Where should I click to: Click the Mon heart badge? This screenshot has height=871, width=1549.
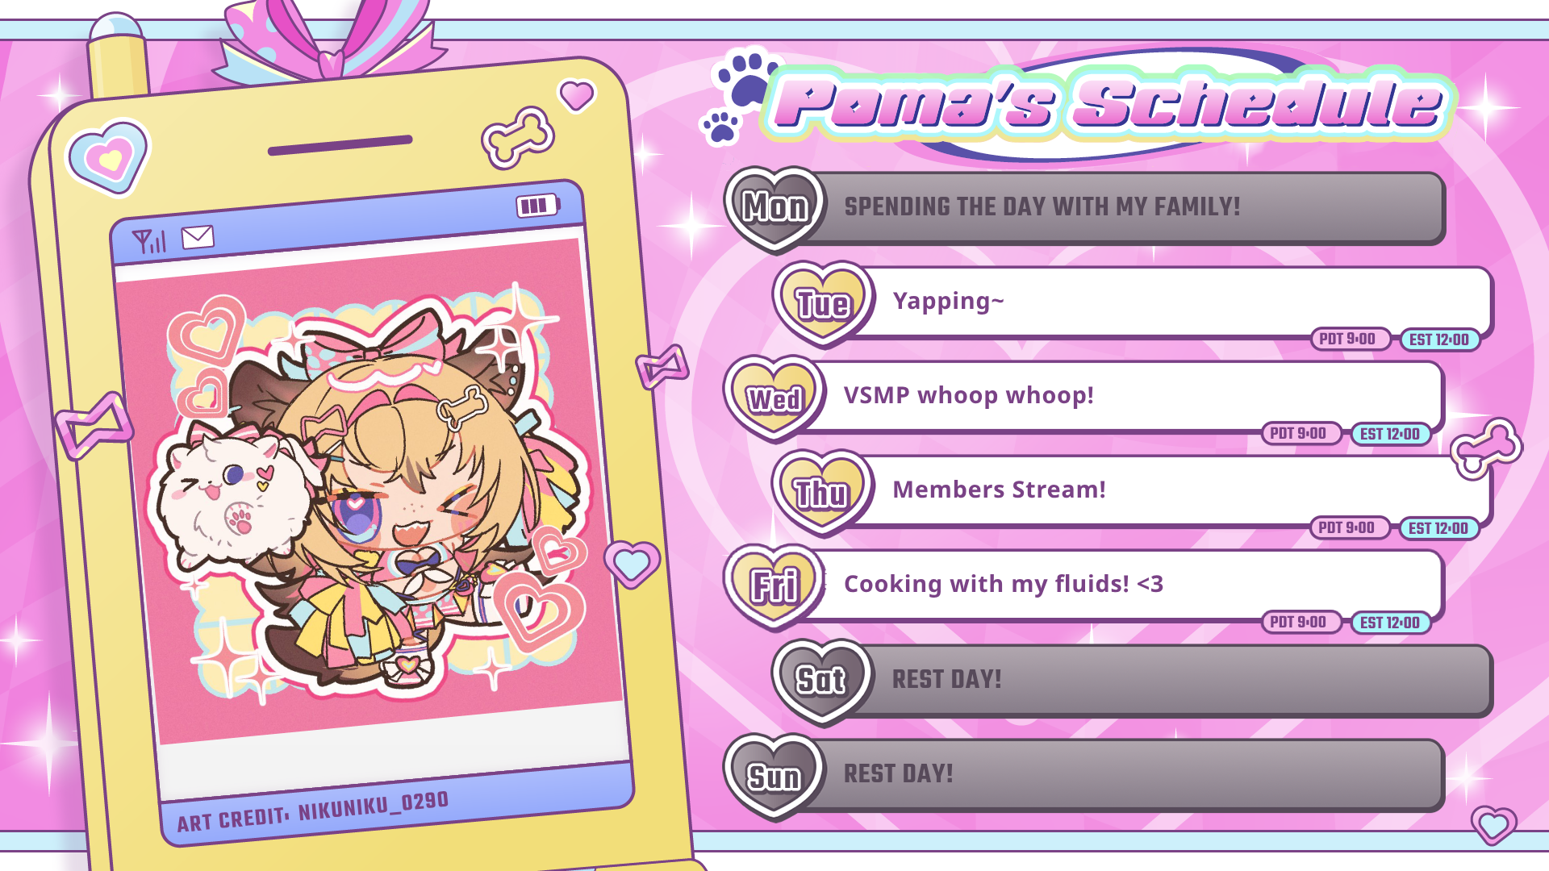point(775,208)
